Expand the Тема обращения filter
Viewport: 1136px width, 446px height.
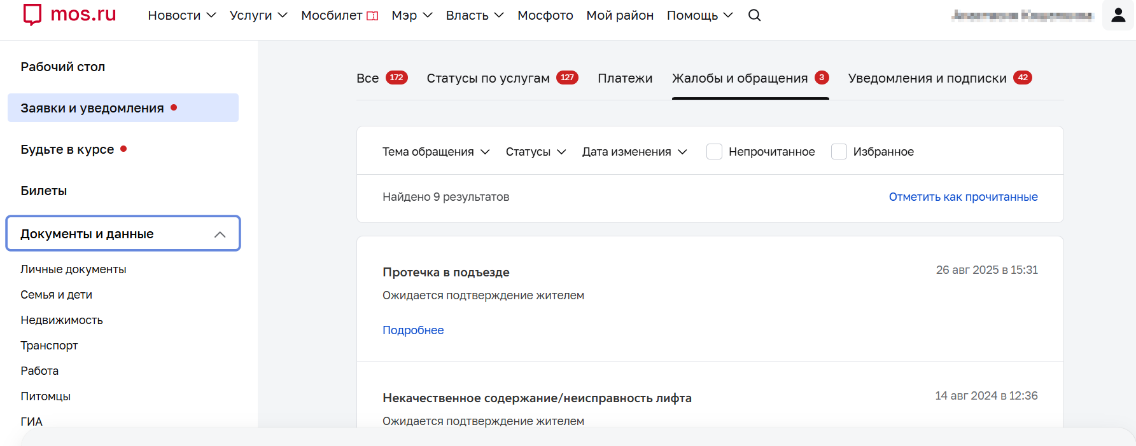click(x=435, y=152)
